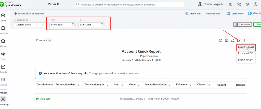
Task: Go back to chart of accounts
Action: tap(29, 13)
